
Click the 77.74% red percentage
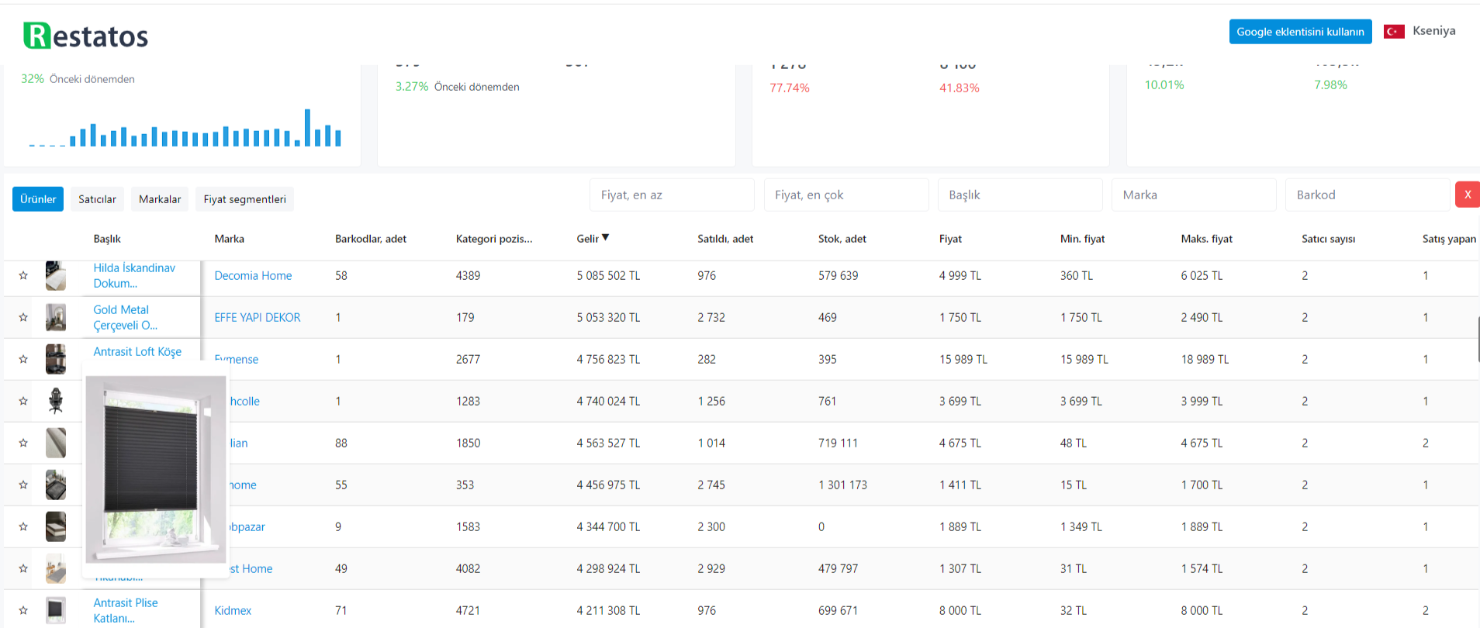pyautogui.click(x=789, y=88)
